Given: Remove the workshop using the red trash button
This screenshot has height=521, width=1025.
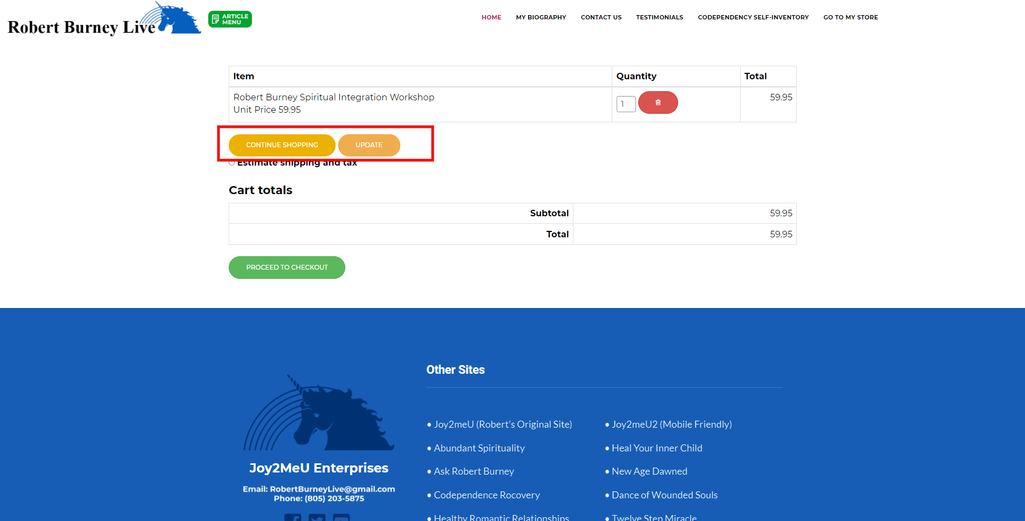Looking at the screenshot, I should tap(658, 102).
